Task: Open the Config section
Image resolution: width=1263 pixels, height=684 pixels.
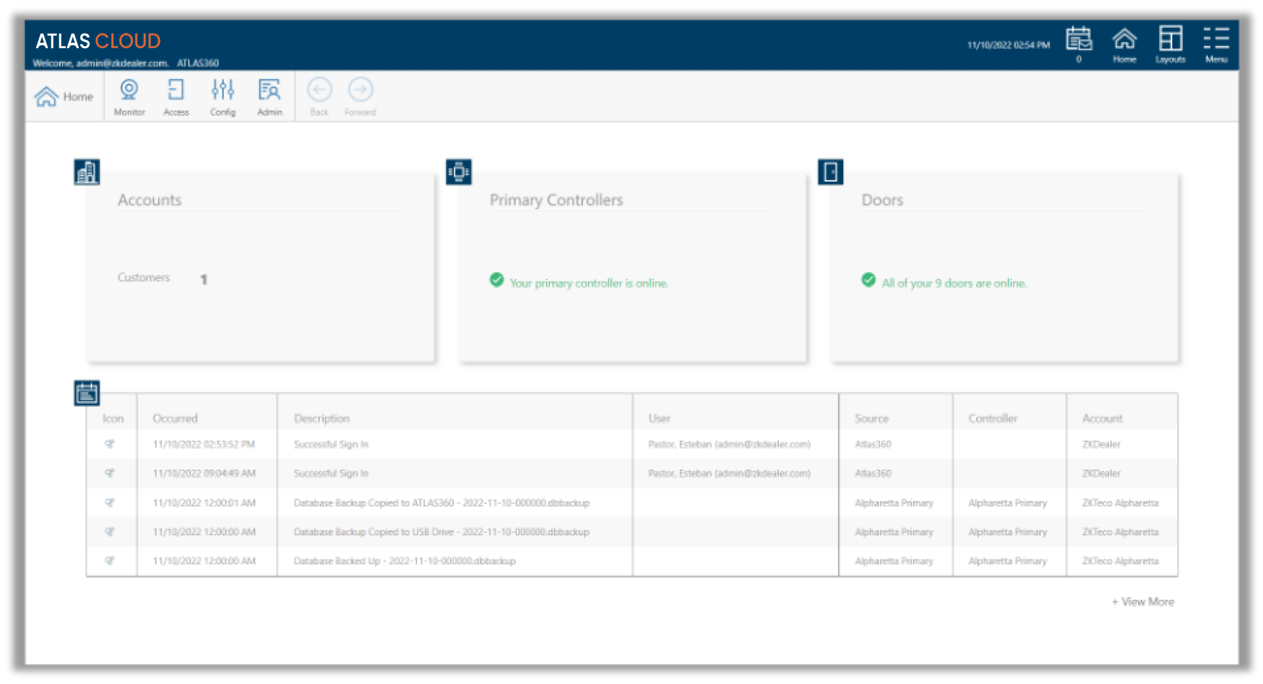Action: [x=223, y=96]
